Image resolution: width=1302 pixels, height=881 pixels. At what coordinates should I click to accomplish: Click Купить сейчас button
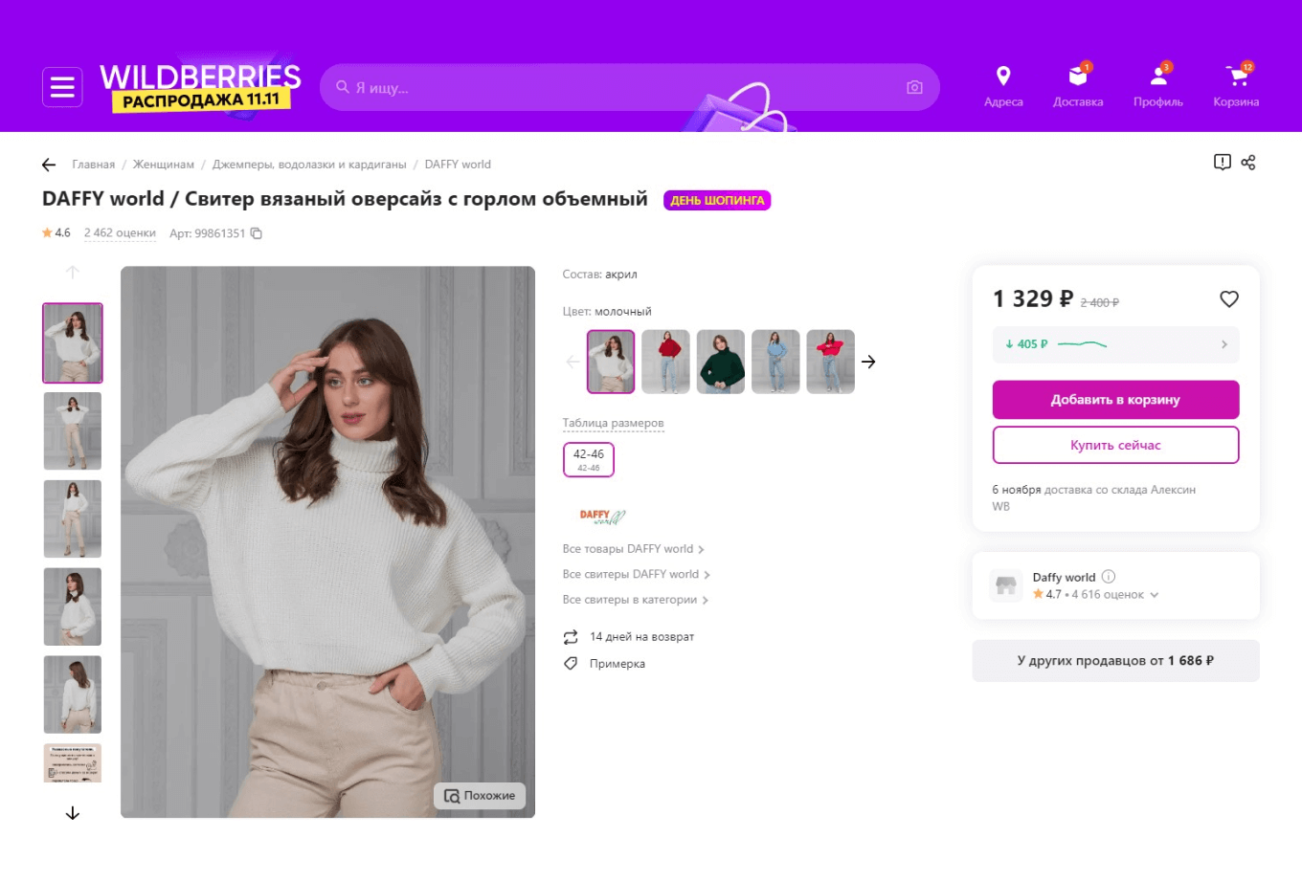(1115, 445)
